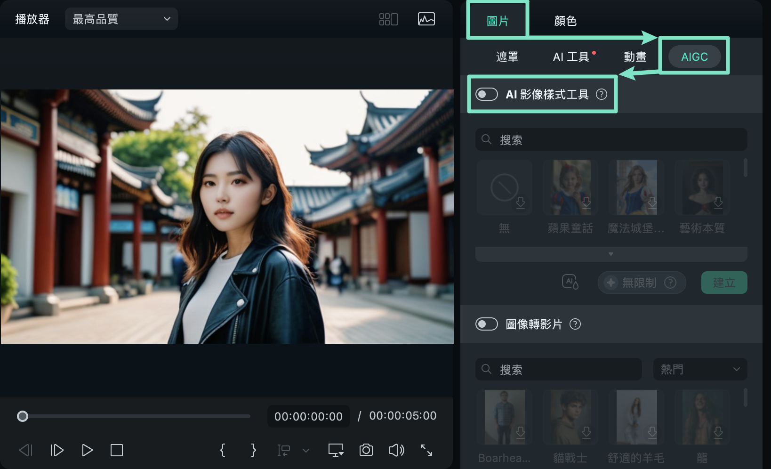Viewport: 771px width, 469px height.
Task: Select the 魔法城堡 style thumbnail
Action: [x=636, y=187]
